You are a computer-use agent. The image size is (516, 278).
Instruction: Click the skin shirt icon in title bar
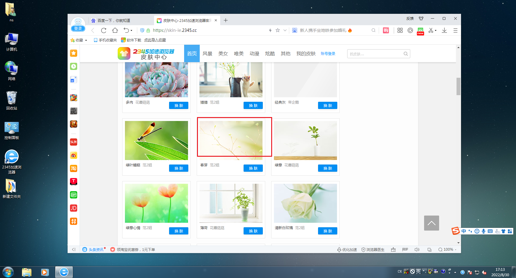point(421,19)
